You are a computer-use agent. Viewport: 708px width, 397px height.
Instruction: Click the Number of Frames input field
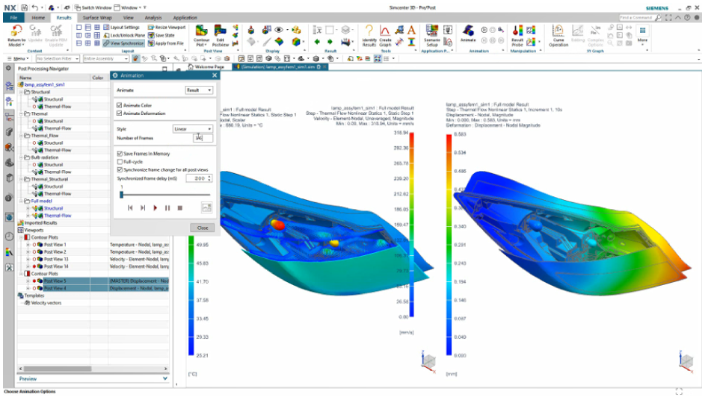tap(203, 138)
